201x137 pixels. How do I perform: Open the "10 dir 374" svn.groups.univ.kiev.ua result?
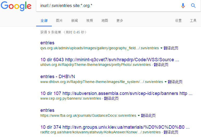[x=115, y=127]
